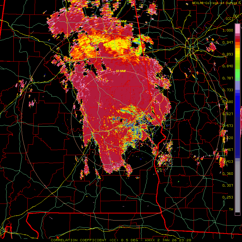The image size is (242, 242).
Task: Pick the gray segment of color bar
Action: [x=237, y=187]
